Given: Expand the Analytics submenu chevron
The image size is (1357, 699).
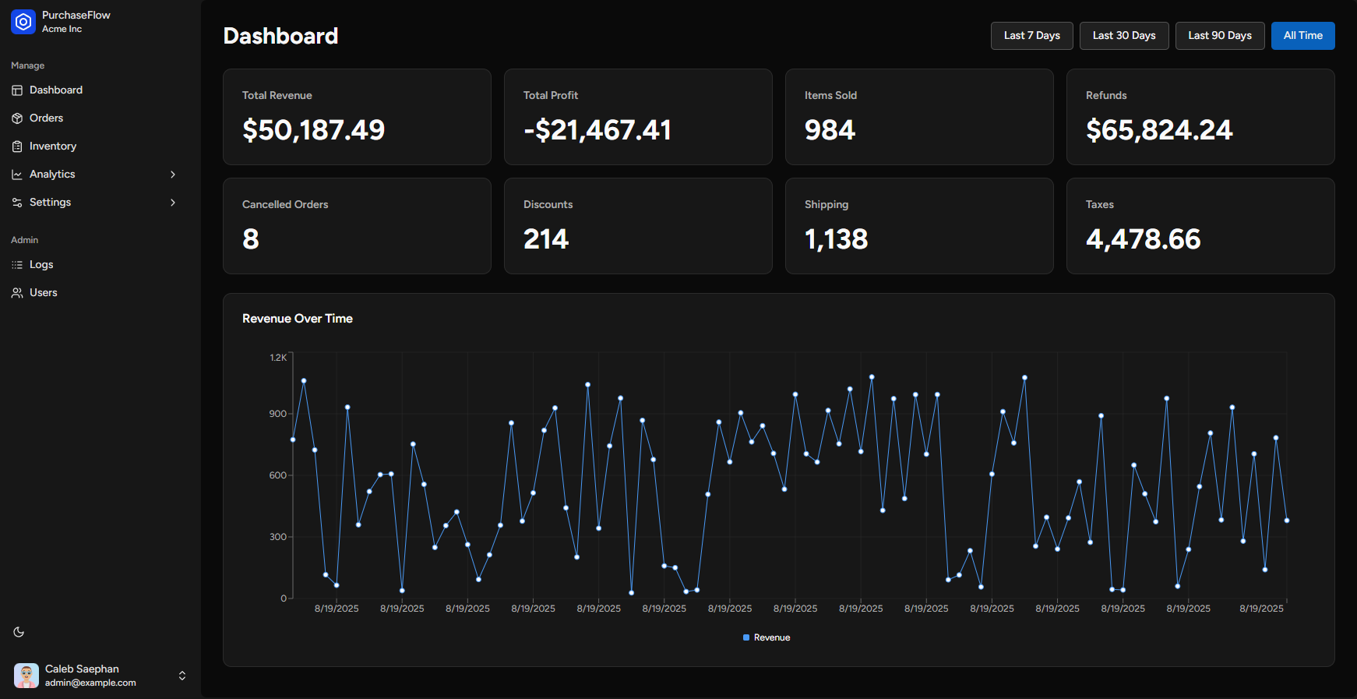Looking at the screenshot, I should (x=173, y=175).
